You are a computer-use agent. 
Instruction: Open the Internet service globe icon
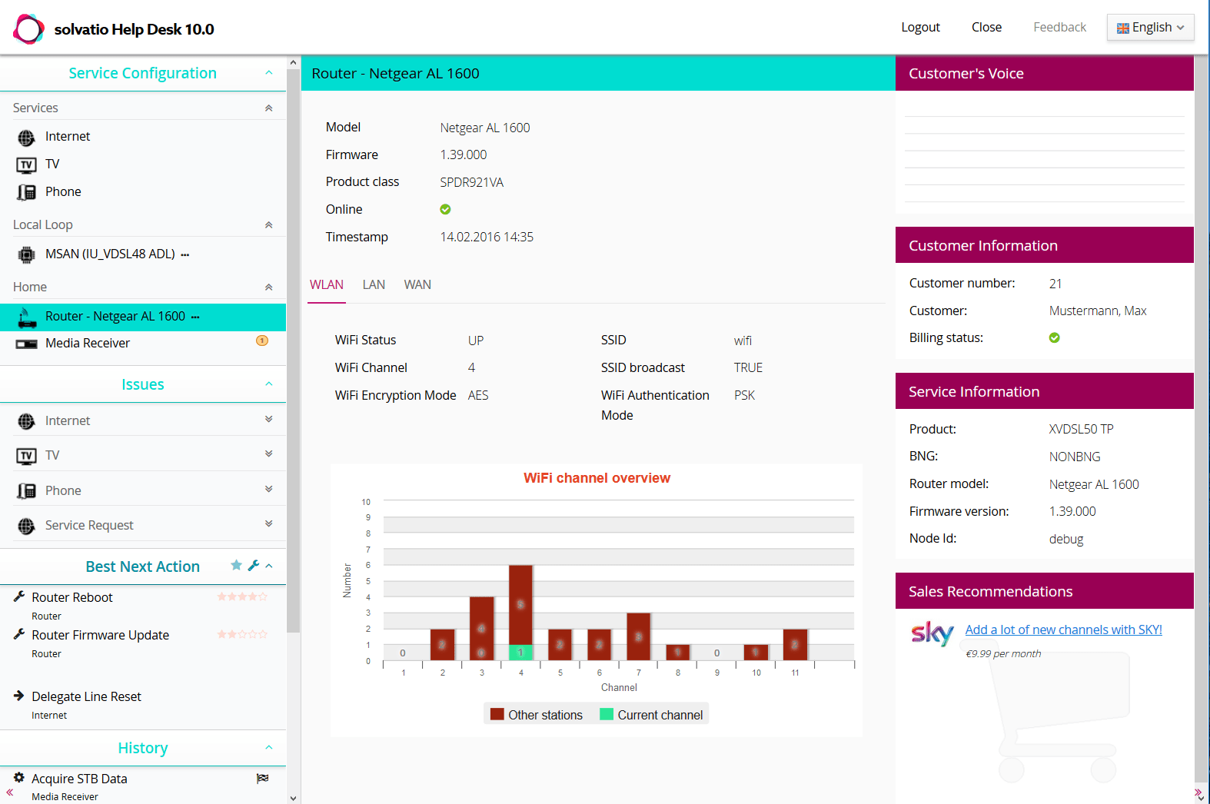point(26,138)
